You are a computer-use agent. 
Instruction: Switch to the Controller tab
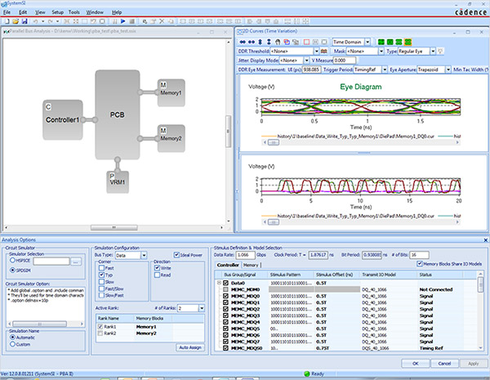coord(228,265)
